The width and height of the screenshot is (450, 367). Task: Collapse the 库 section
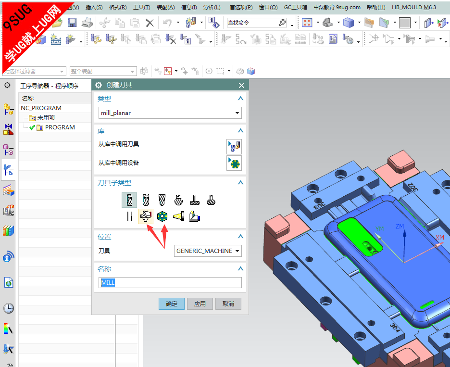[240, 131]
